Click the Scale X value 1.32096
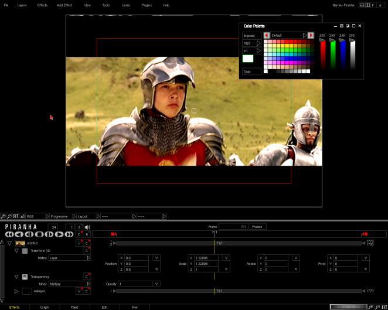The image size is (388, 310). tap(206, 258)
